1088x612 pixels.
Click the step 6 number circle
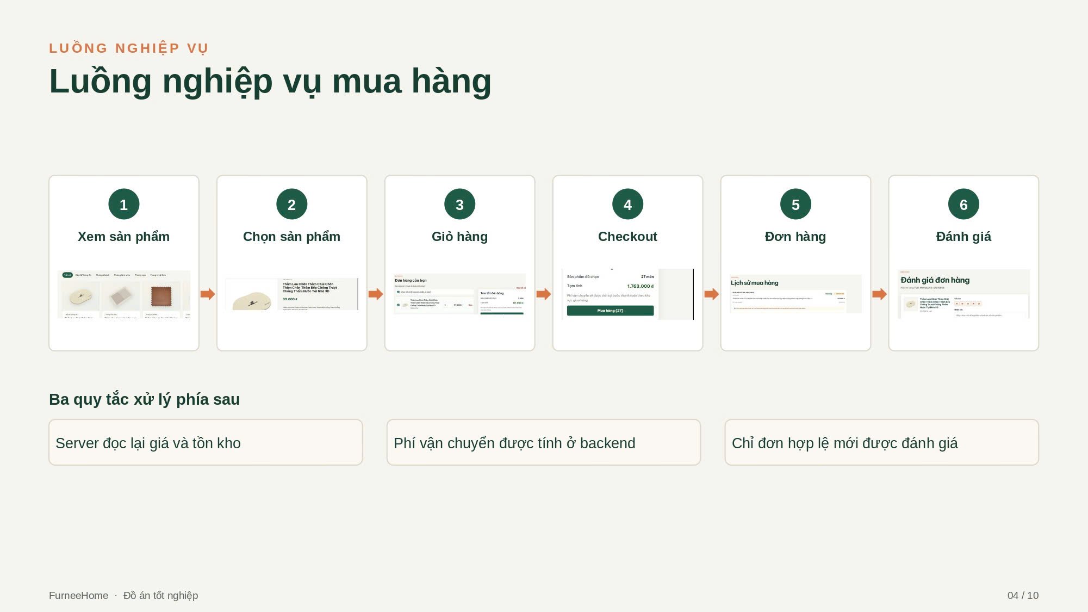(963, 204)
